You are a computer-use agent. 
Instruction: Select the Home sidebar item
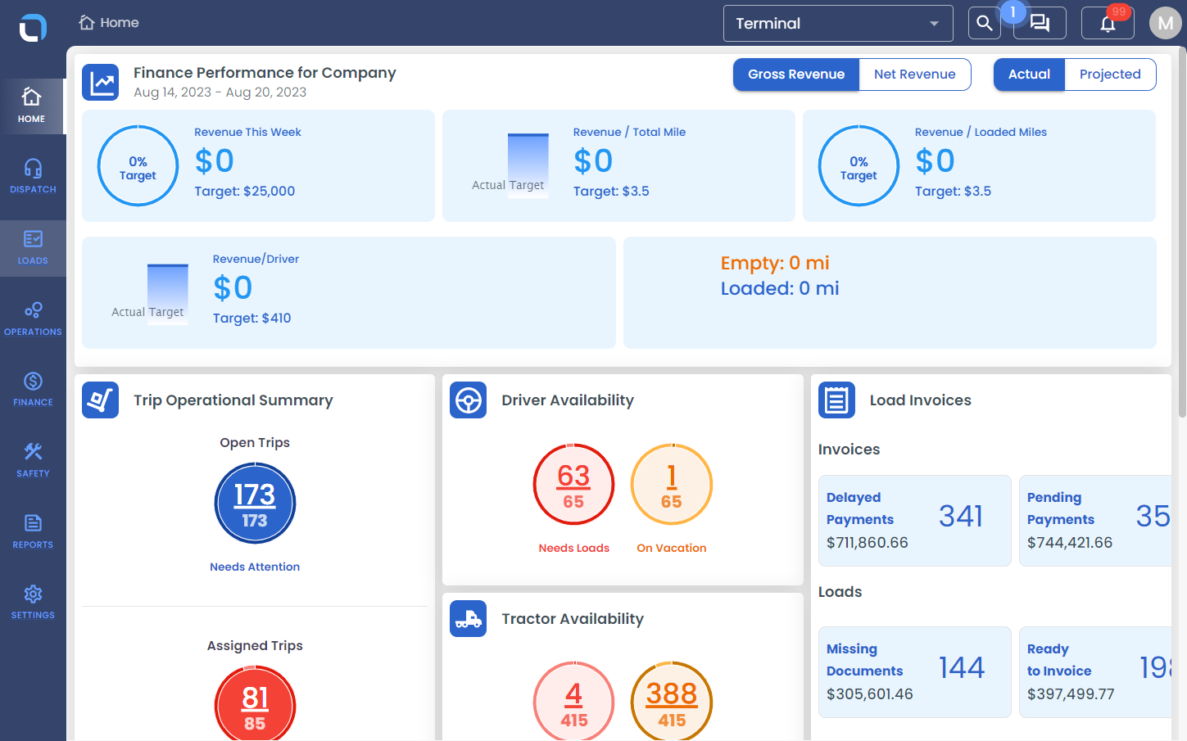[33, 106]
